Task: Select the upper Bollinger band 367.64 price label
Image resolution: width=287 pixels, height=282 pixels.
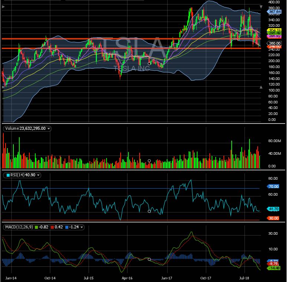Action: click(274, 12)
